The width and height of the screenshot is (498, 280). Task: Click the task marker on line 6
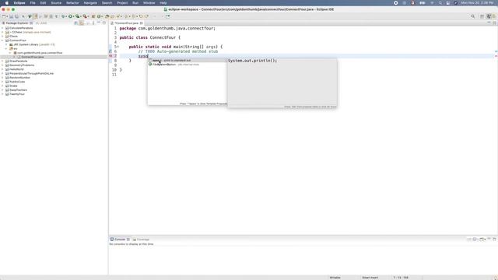110,51
